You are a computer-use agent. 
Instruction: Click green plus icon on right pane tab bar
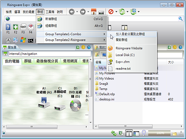[169, 47]
